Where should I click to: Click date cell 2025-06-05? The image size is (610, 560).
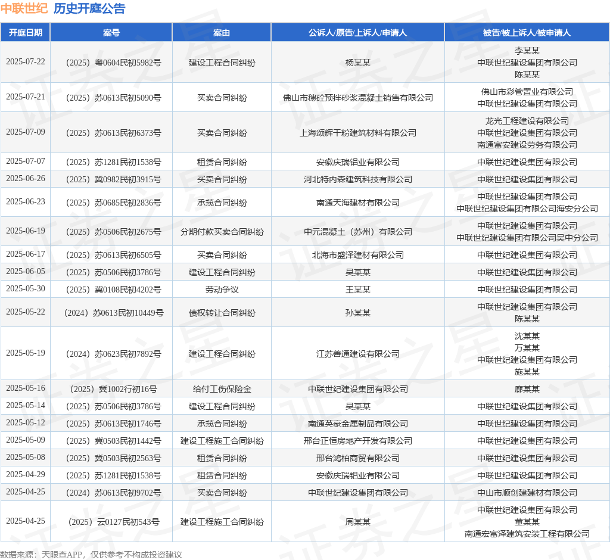click(x=26, y=271)
